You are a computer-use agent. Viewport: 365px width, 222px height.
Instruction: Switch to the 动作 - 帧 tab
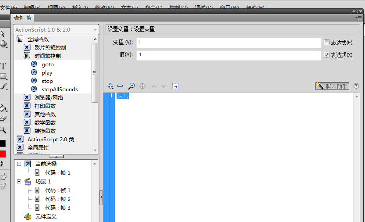click(x=22, y=18)
